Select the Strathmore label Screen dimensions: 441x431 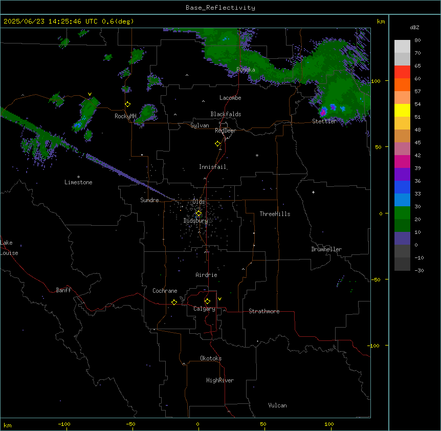pyautogui.click(x=264, y=311)
